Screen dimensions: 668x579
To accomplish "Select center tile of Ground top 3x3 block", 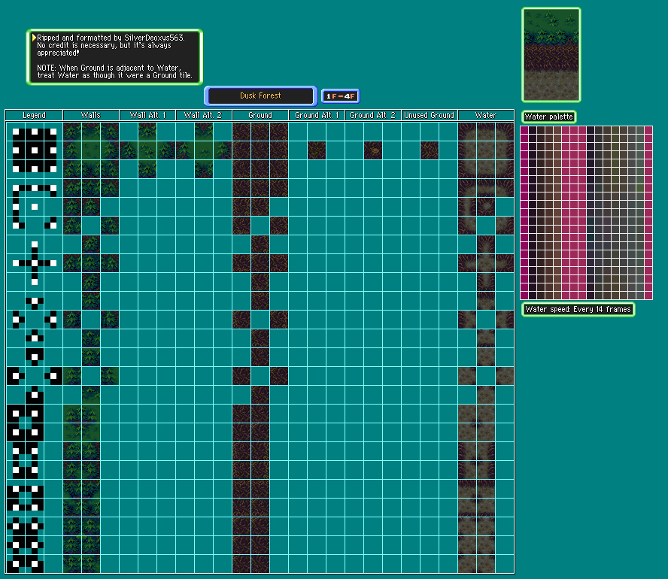I will [260, 150].
